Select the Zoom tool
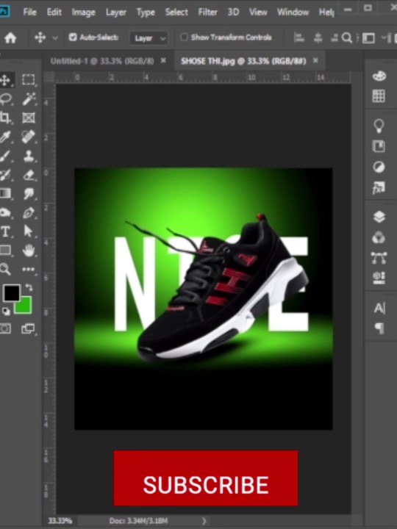This screenshot has height=529, width=397. pyautogui.click(x=5, y=269)
